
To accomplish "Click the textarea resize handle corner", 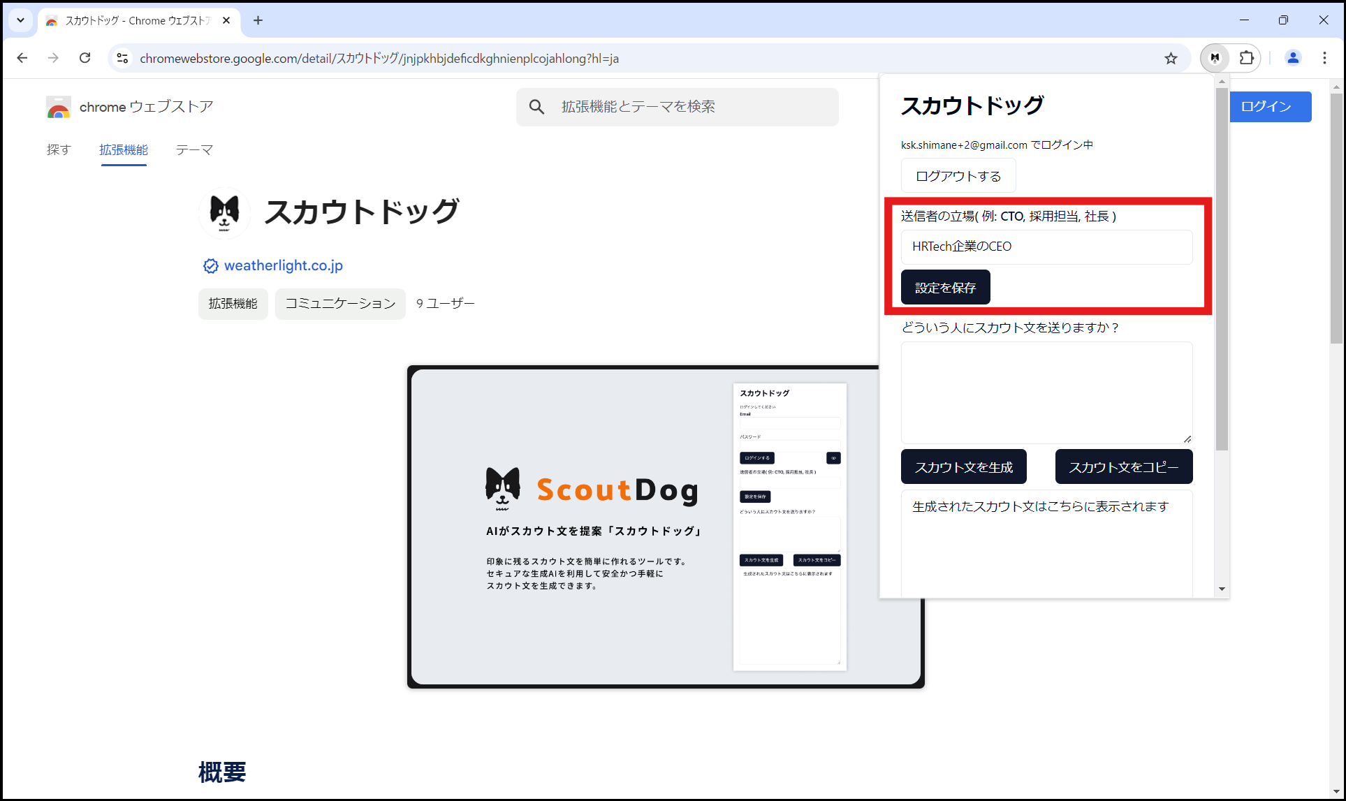I will point(1187,439).
